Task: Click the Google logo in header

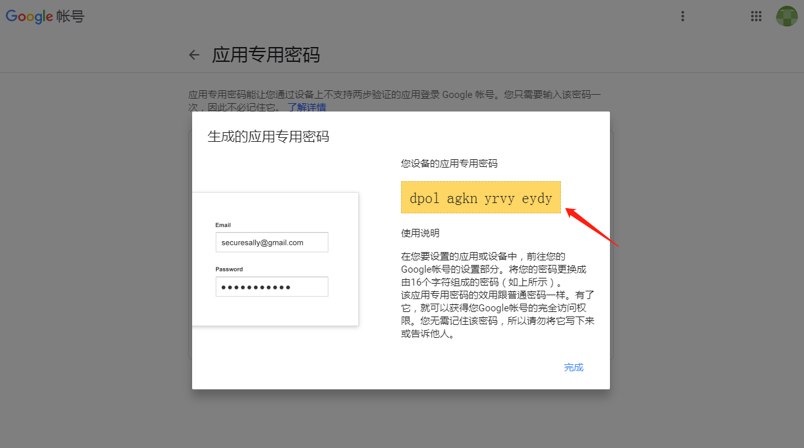Action: tap(30, 16)
